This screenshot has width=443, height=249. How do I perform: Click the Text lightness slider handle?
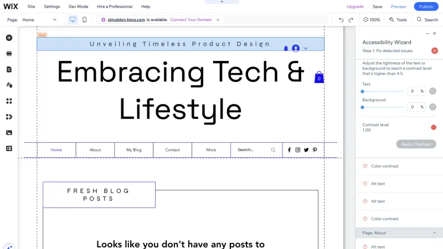click(363, 91)
